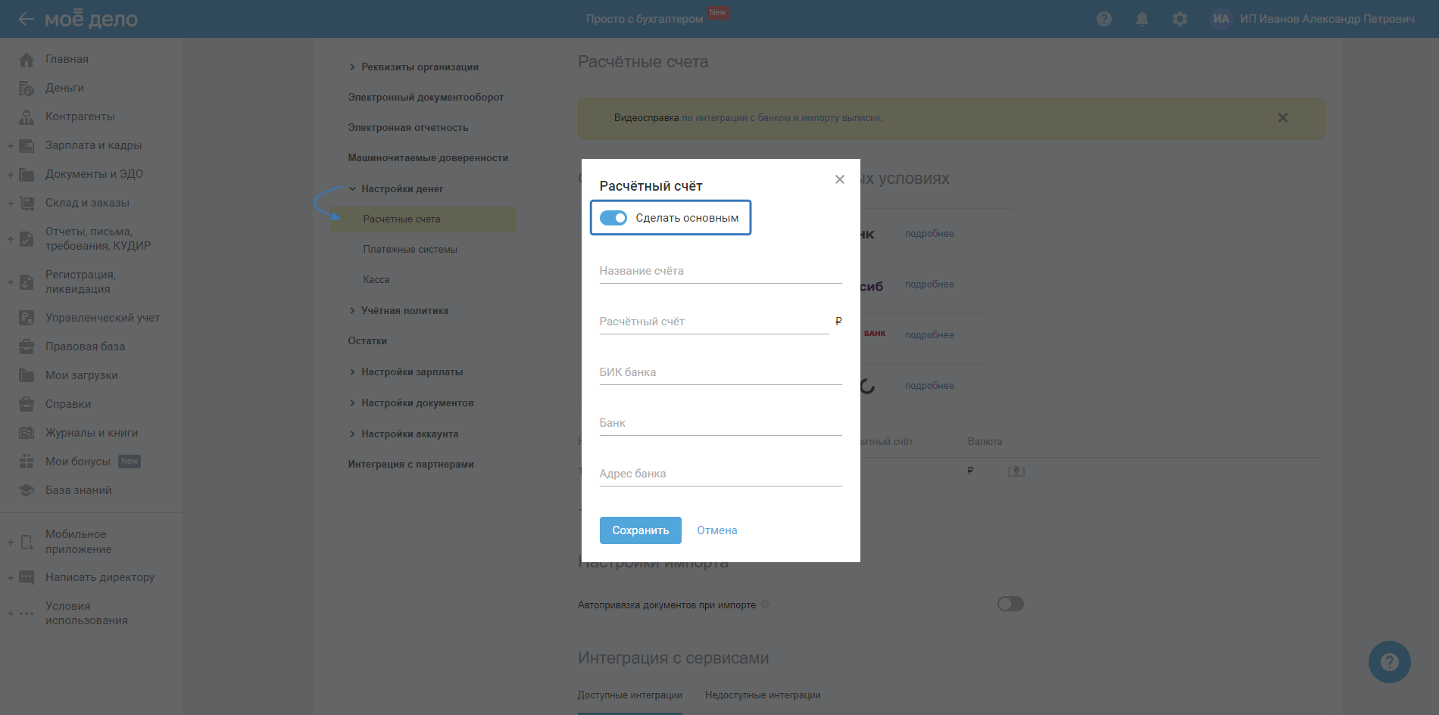Open the Деньги section icon
Image resolution: width=1439 pixels, height=715 pixels.
tap(27, 88)
